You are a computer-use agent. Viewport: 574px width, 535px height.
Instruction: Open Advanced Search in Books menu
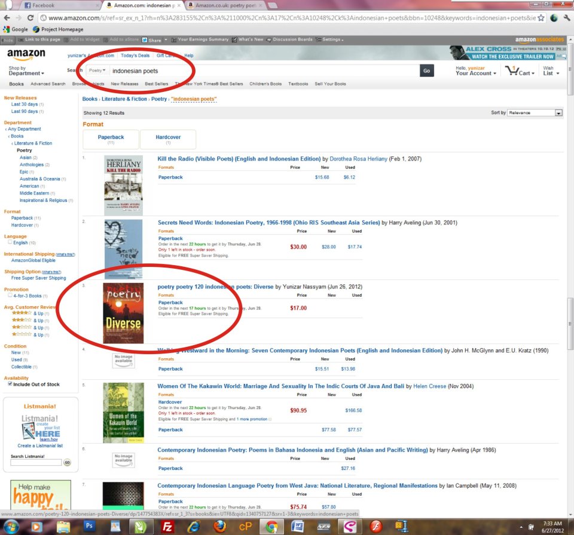tap(48, 84)
